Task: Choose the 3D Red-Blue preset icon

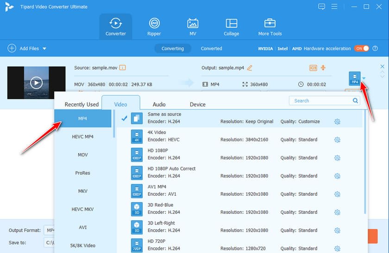Action: click(137, 209)
